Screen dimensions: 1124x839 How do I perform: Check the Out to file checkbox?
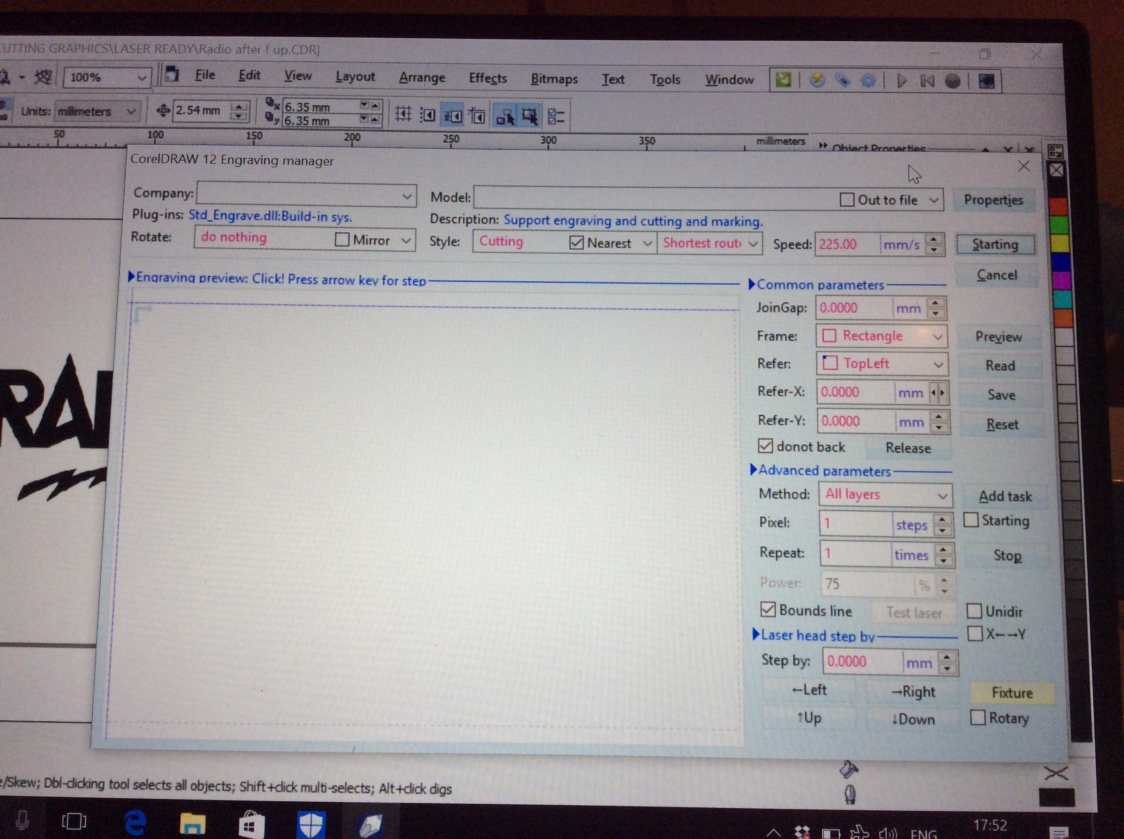pyautogui.click(x=846, y=200)
